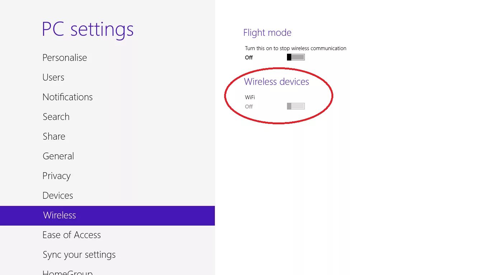Select the Share category

[54, 136]
